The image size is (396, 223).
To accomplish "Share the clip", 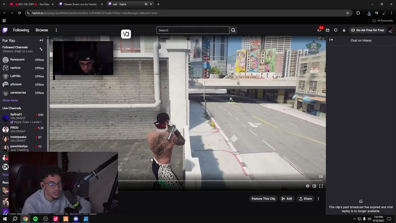I will (x=305, y=199).
